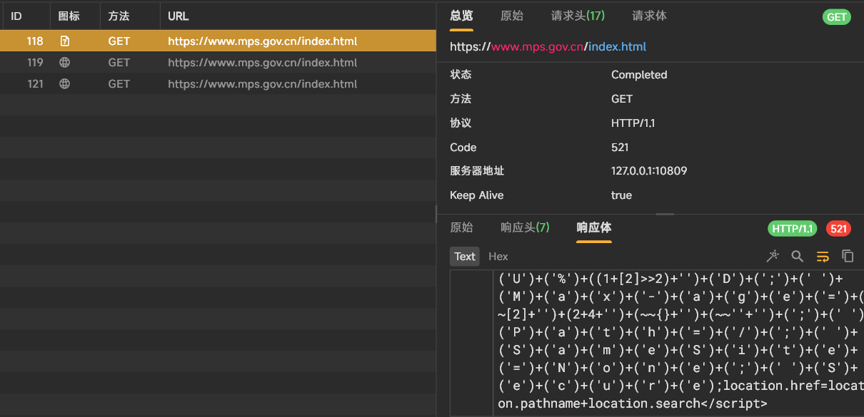The width and height of the screenshot is (864, 417).
Task: Switch to 总览 tab
Action: click(461, 16)
